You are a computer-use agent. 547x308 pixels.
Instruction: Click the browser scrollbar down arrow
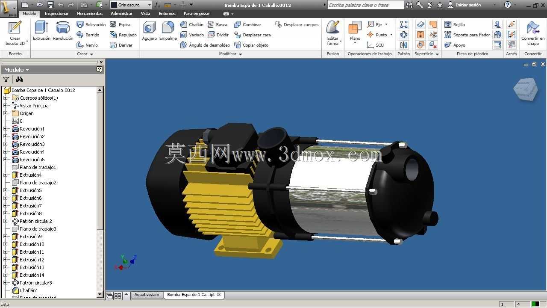coord(100,294)
